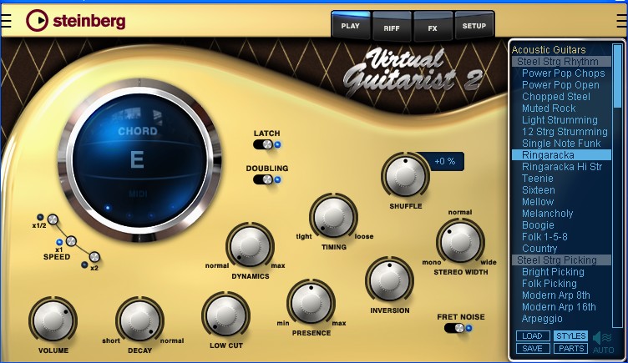Screen dimensions: 628x363
Task: Select the Sixteen style
Action: (539, 189)
